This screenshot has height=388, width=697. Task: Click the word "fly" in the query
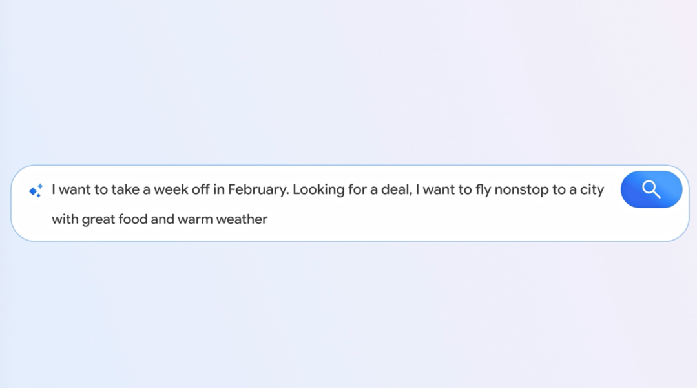coord(483,190)
